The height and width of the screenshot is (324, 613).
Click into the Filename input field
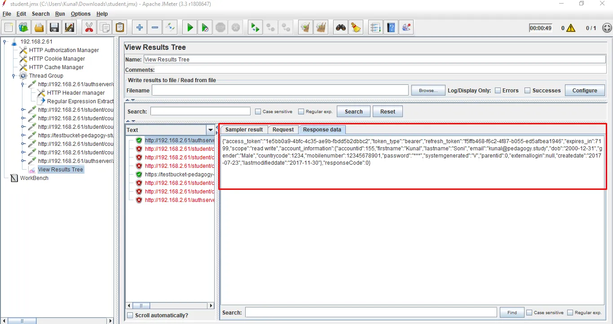tap(280, 90)
